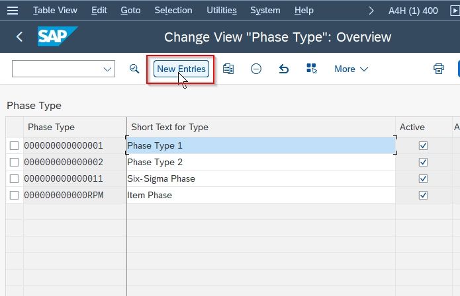Expand hidden menu items chevron
Viewport: 460px width, 296px height.
371,11
